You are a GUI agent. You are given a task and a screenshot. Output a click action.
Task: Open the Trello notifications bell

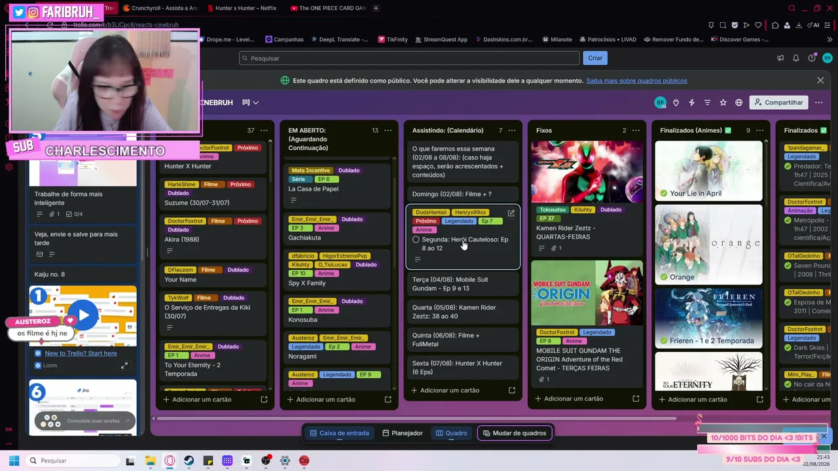(x=796, y=58)
